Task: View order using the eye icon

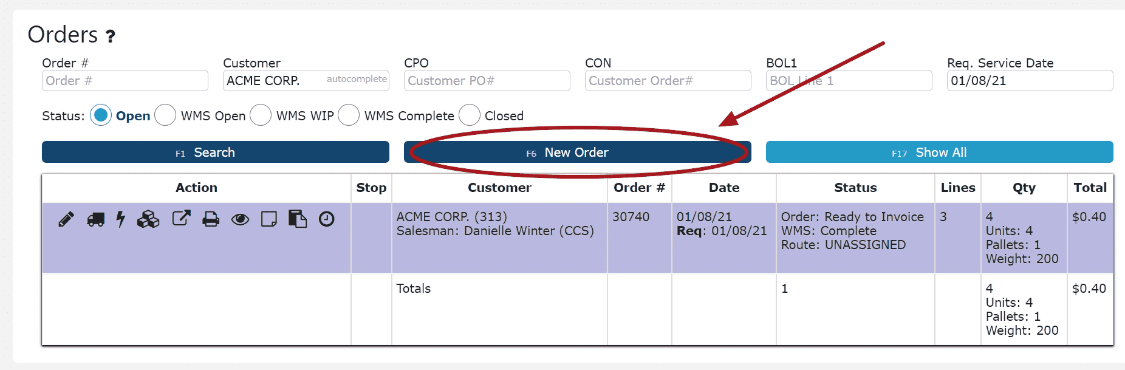Action: click(x=240, y=219)
